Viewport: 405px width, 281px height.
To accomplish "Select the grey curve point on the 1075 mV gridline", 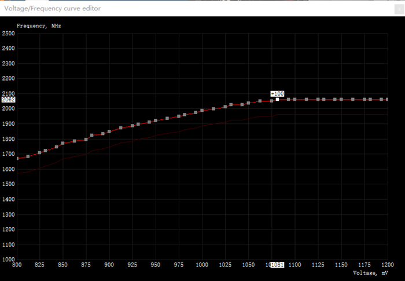I will 272,101.
